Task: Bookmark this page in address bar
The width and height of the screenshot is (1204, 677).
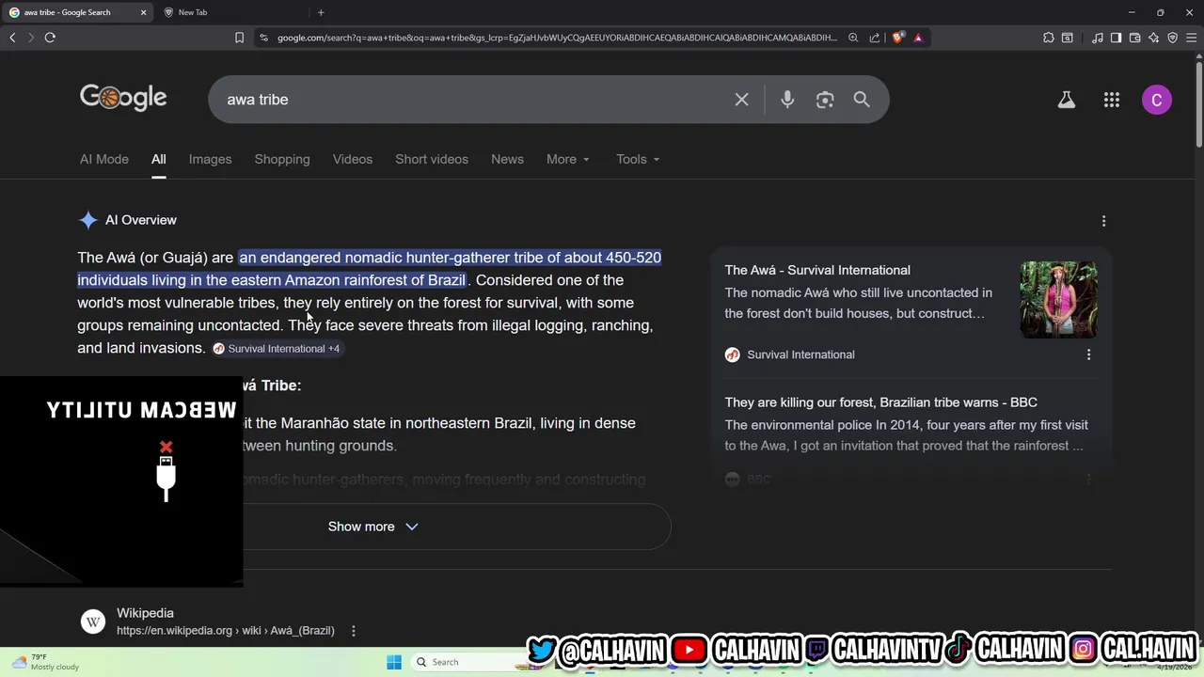Action: pyautogui.click(x=239, y=38)
